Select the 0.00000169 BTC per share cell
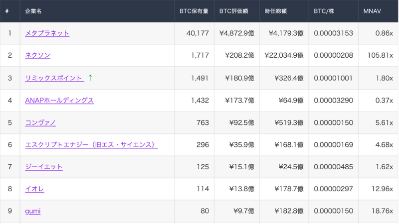The width and height of the screenshot is (399, 224). (333, 145)
